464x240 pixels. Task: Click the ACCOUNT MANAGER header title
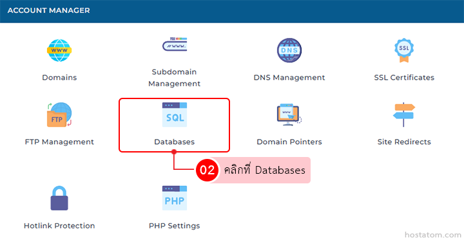[x=48, y=11]
